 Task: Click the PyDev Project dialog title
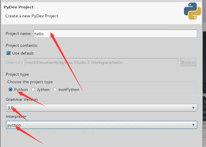(x=19, y=7)
